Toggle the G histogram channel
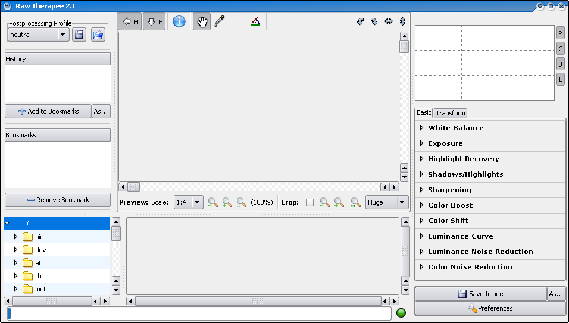 pyautogui.click(x=560, y=49)
